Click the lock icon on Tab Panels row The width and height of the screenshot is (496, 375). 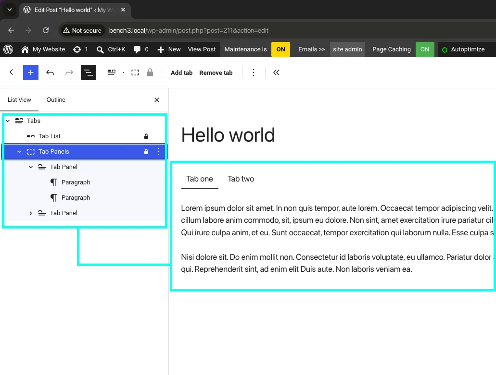coord(146,152)
